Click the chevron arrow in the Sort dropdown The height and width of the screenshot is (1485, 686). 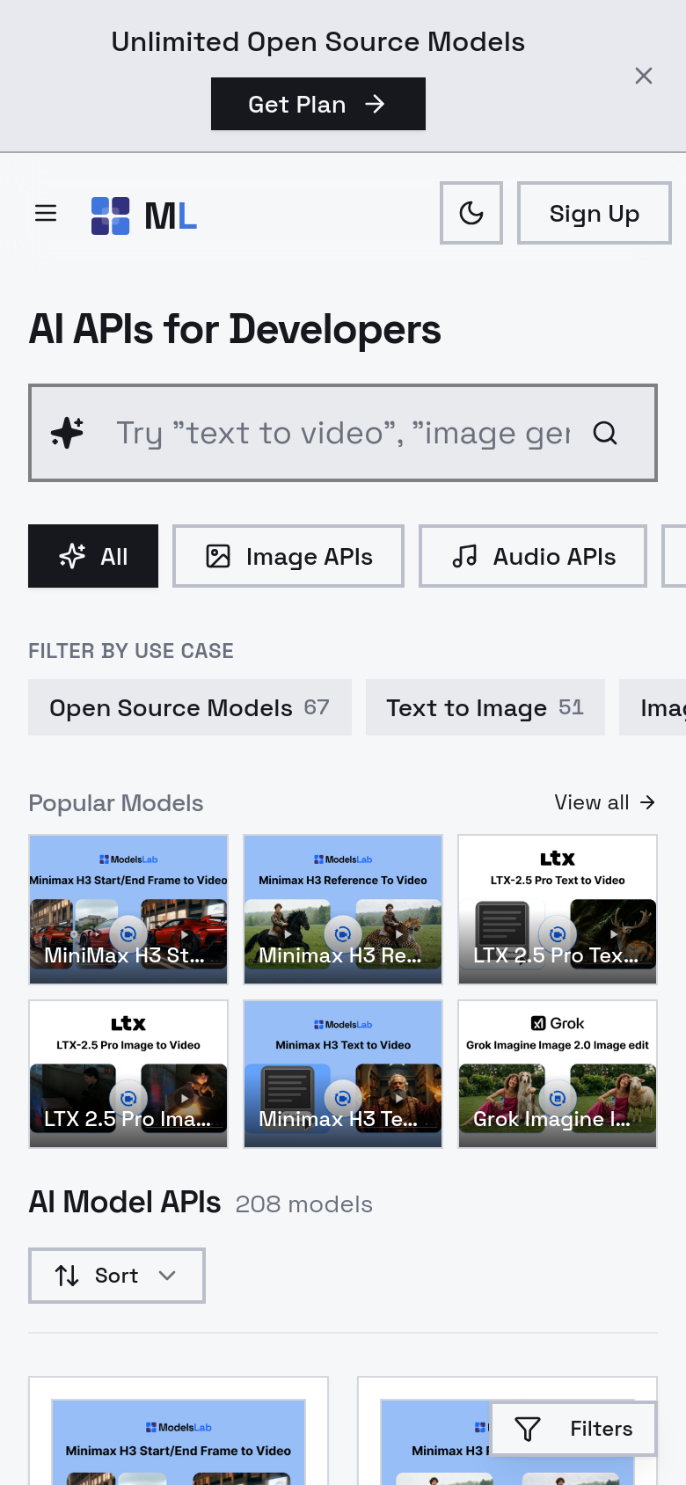click(167, 1276)
